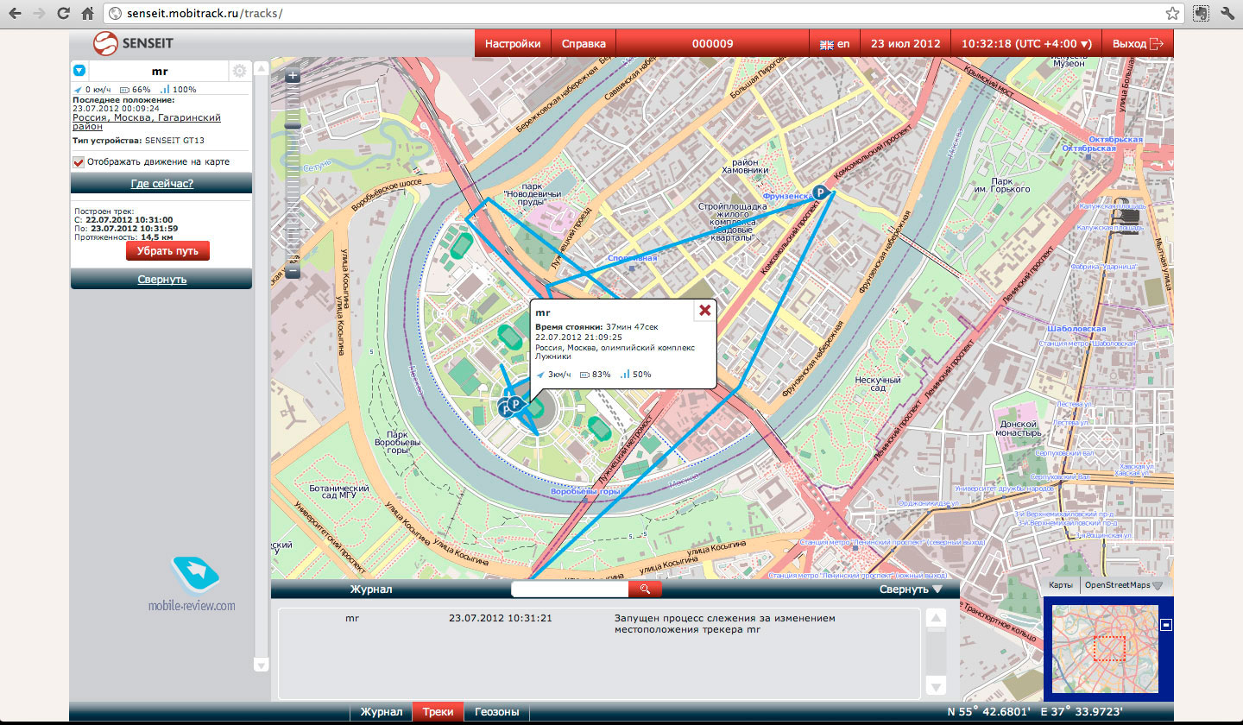The height and width of the screenshot is (725, 1243).
Task: Click the red 'Убрать путь' button
Action: click(x=167, y=251)
